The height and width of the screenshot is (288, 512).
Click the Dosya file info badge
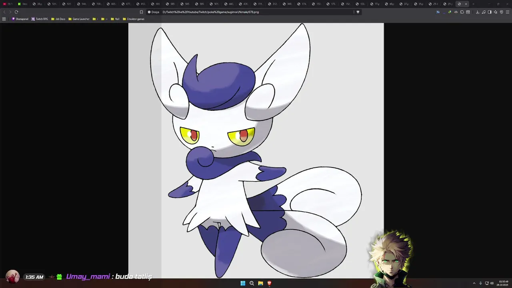tap(154, 12)
